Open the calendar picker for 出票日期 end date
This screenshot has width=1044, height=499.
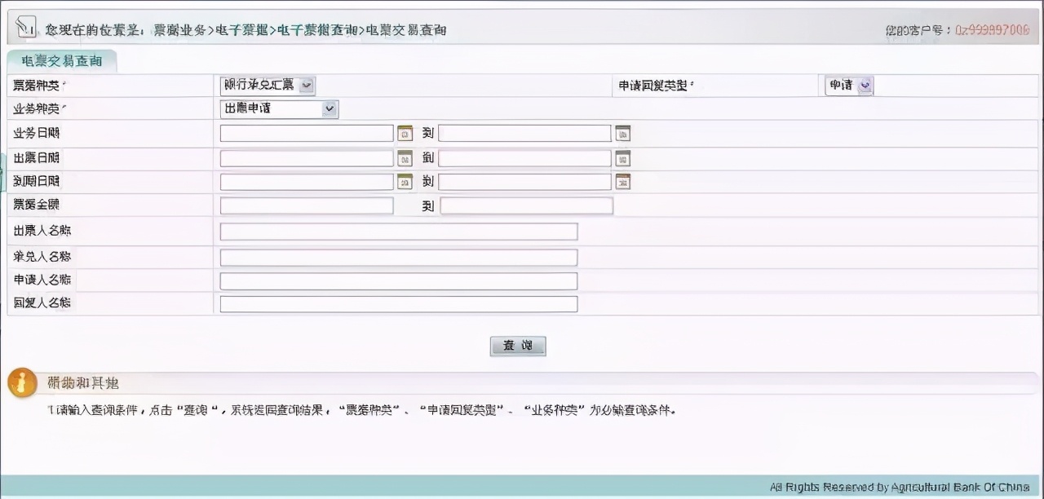[623, 157]
